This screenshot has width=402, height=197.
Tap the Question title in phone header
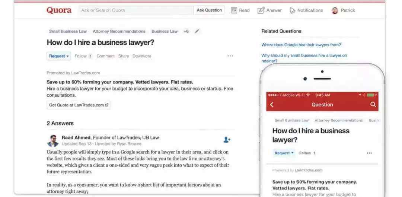pos(322,105)
